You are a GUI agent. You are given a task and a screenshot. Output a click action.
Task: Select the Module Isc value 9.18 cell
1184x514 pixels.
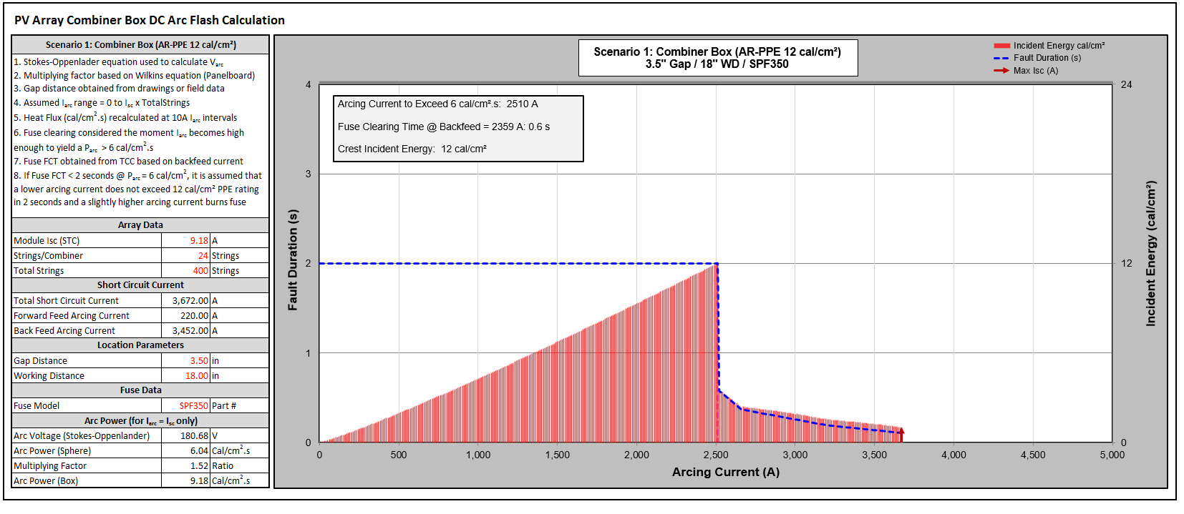[186, 241]
